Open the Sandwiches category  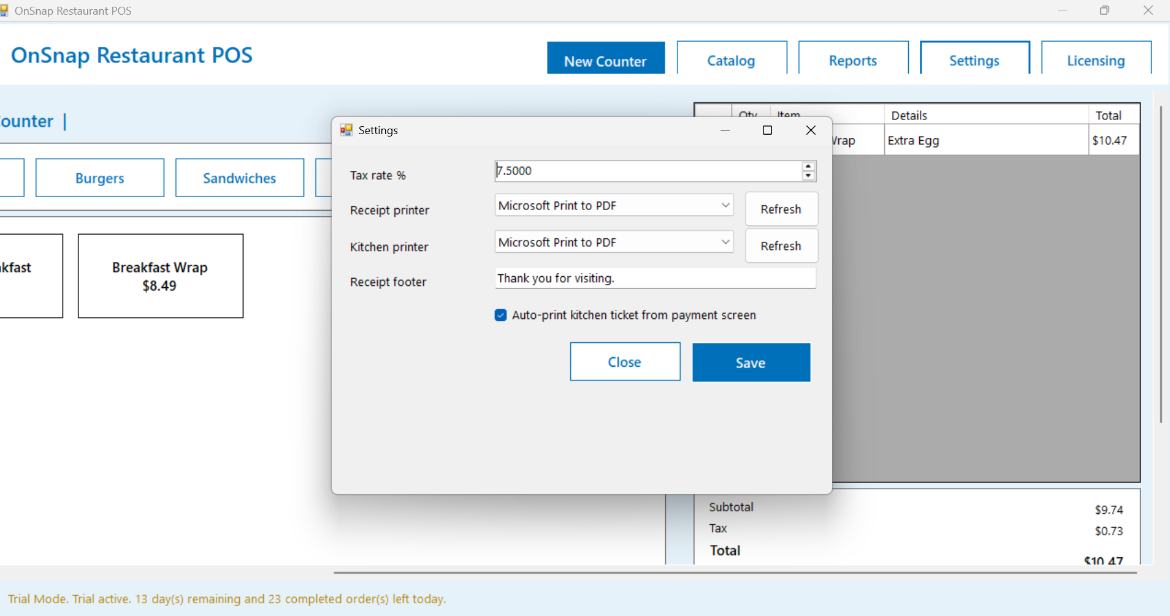point(239,178)
